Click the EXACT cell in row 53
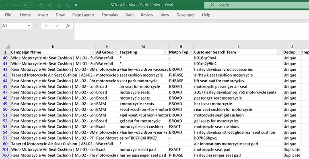 point(181,127)
